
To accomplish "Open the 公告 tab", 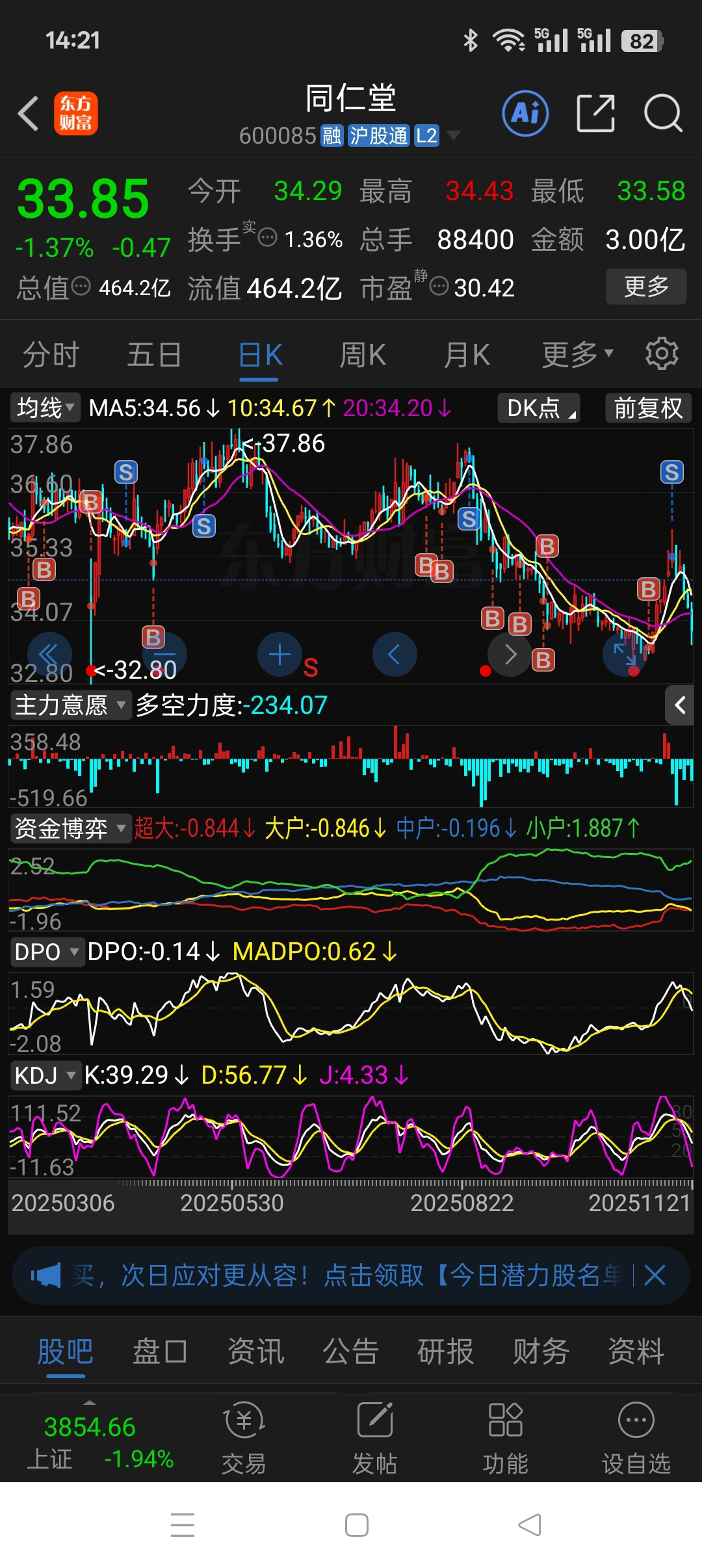I will click(350, 1352).
